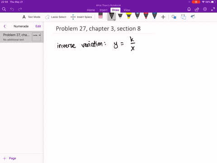The height and width of the screenshot is (163, 217).
Task: Undo the last stroke
Action: tap(12, 9)
